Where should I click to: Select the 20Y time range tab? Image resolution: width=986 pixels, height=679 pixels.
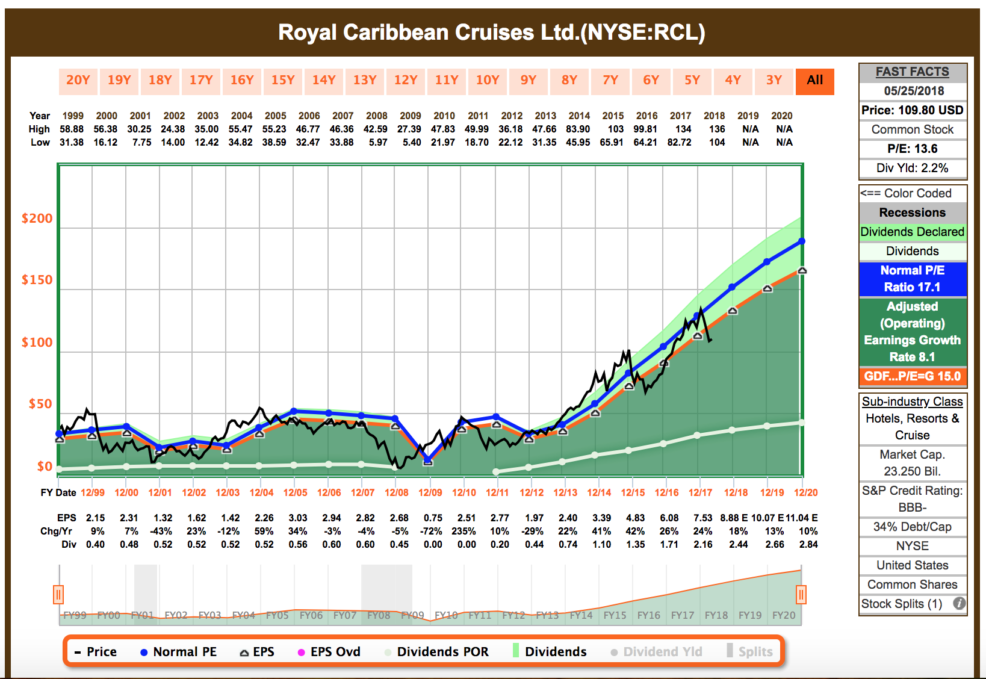click(78, 81)
